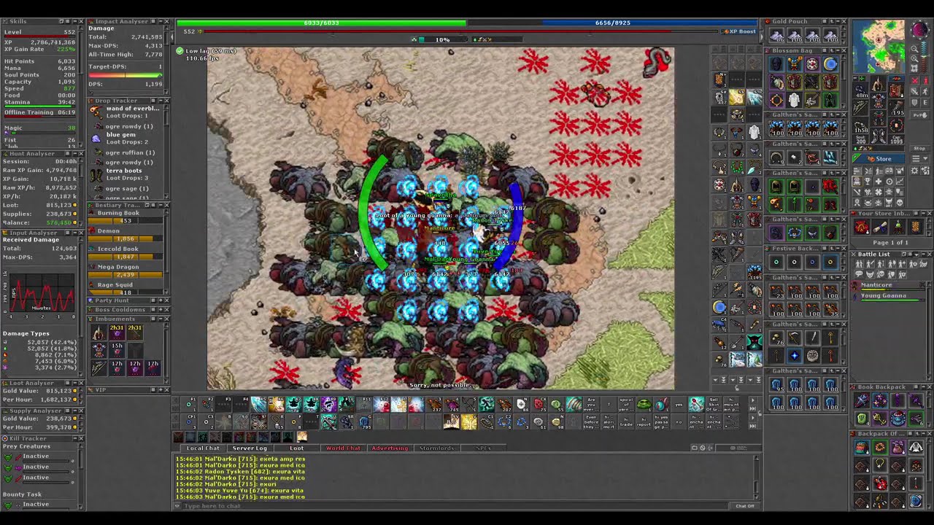Open the menu dropdown below Stop button
934x525 pixels.
tap(919, 158)
